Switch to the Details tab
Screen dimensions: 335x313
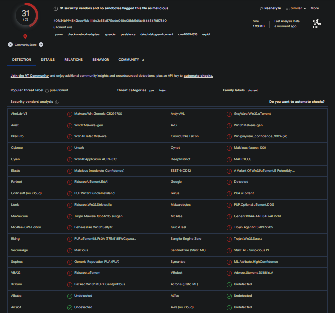pos(48,60)
